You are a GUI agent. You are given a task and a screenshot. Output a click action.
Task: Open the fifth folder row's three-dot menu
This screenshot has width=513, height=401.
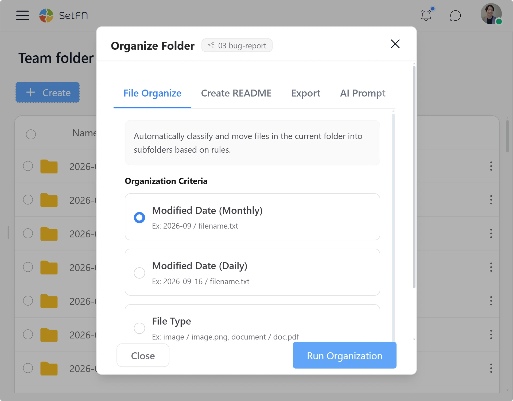491,301
